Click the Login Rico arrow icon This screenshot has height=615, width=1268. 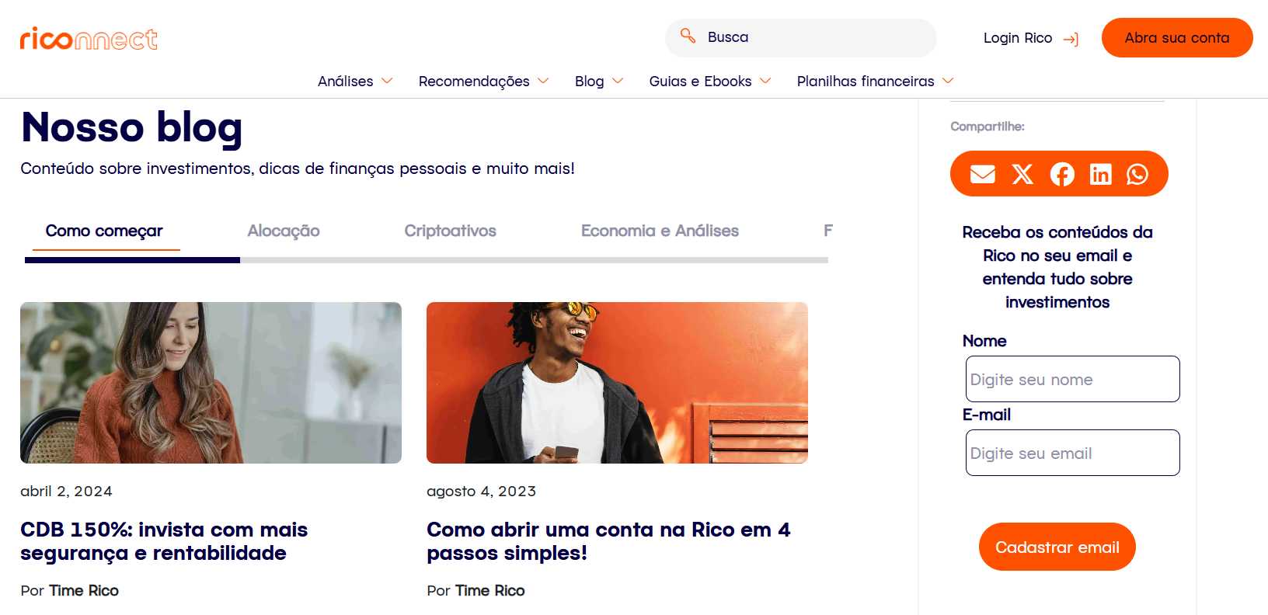(1071, 39)
